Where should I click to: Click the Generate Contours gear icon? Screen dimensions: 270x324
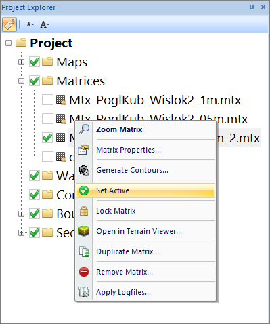pyautogui.click(x=84, y=170)
